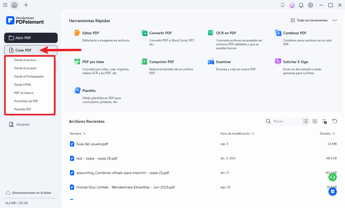
Task: Switch recent files to grid view
Action: [x=315, y=121]
